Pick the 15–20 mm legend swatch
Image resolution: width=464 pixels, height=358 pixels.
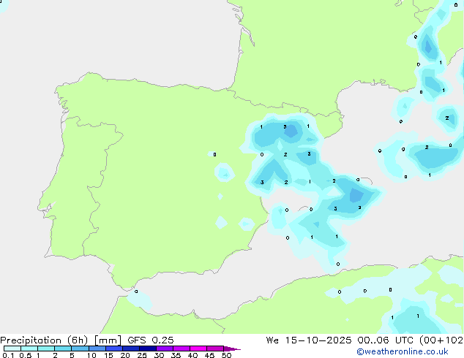pos(114,349)
